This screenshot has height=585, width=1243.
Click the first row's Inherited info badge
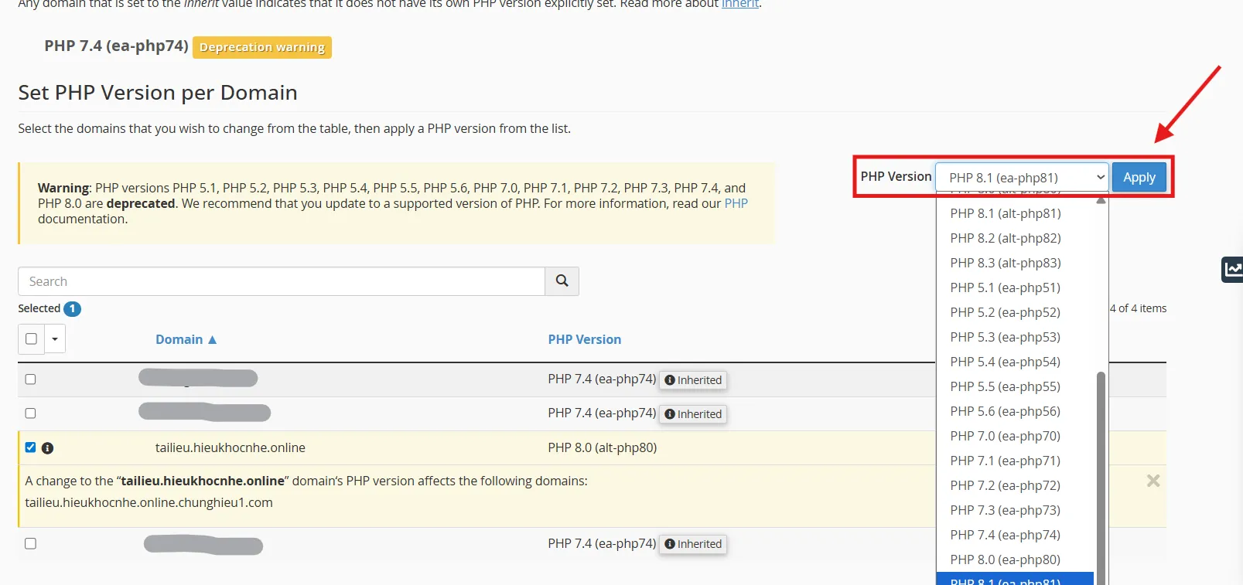(x=693, y=380)
